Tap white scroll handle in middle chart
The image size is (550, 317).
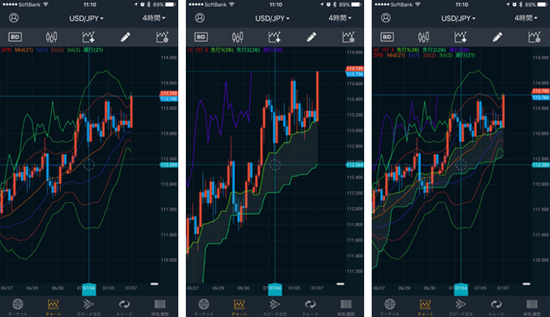[340, 284]
